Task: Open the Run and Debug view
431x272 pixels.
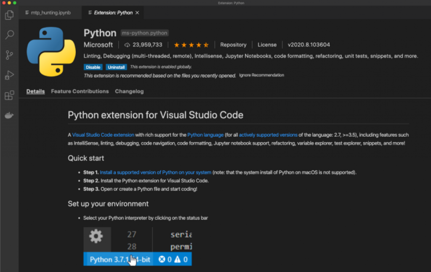Action: click(x=9, y=75)
